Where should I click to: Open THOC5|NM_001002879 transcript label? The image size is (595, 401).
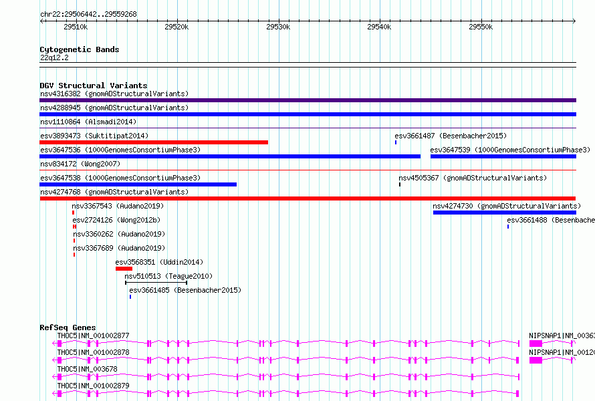pos(93,386)
